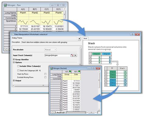Select column A(X) header in Nitrogen - Raw

(x=23, y=9)
